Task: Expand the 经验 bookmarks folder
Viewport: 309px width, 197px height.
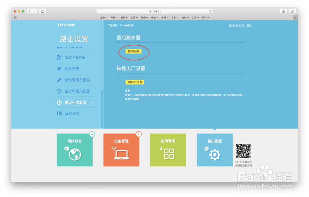Action: [155, 18]
